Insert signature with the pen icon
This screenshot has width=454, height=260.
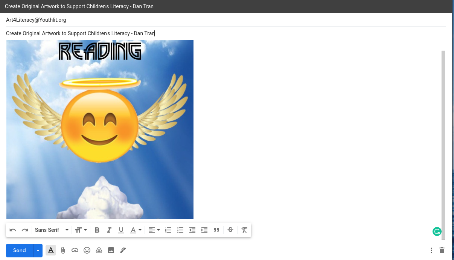click(123, 250)
